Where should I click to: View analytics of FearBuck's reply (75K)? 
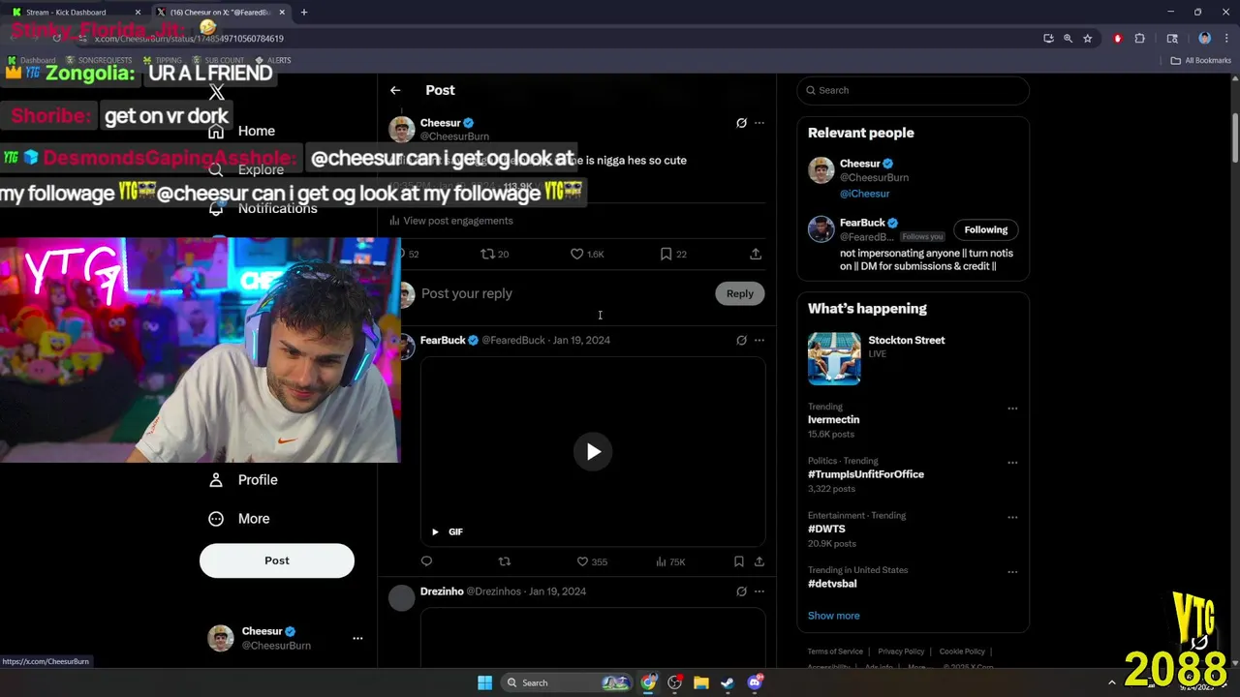pos(670,561)
